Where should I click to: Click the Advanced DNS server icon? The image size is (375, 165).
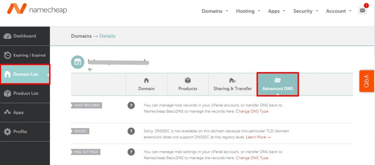pos(278,80)
